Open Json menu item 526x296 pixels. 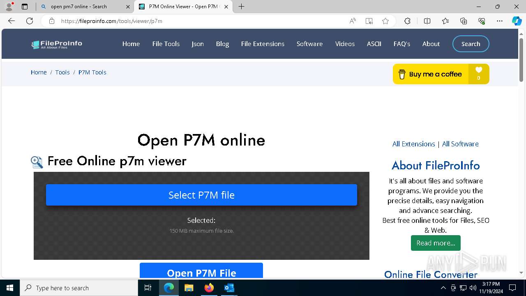198,44
